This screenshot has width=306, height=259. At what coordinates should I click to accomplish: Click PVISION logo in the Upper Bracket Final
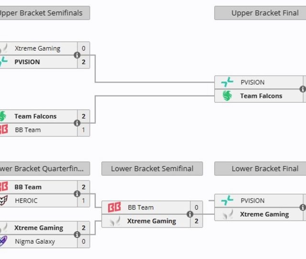227,82
